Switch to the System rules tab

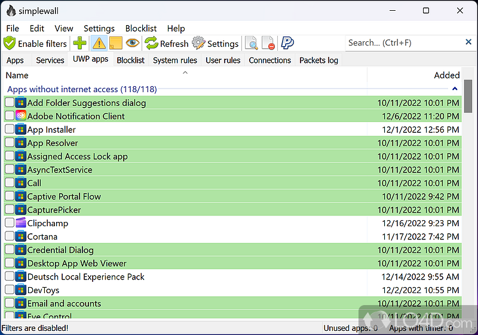click(x=175, y=60)
